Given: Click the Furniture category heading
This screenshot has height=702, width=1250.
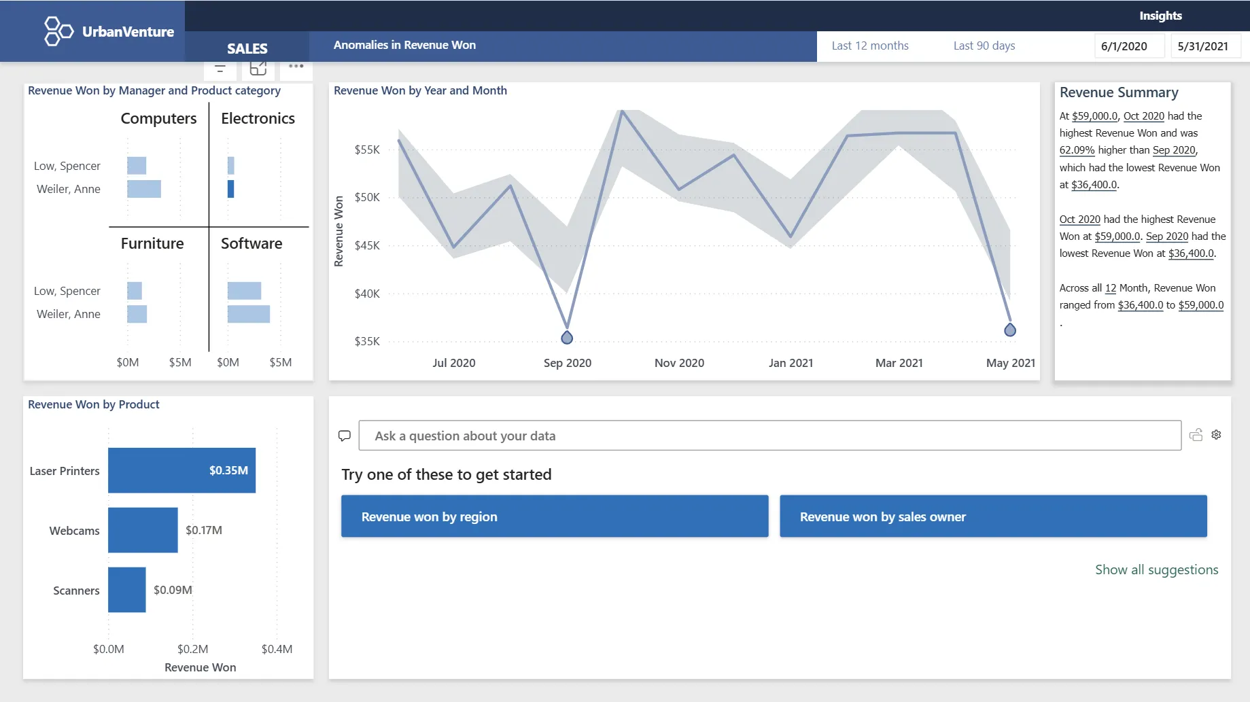Looking at the screenshot, I should point(152,243).
